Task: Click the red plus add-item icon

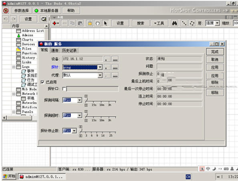Action: [56, 23]
